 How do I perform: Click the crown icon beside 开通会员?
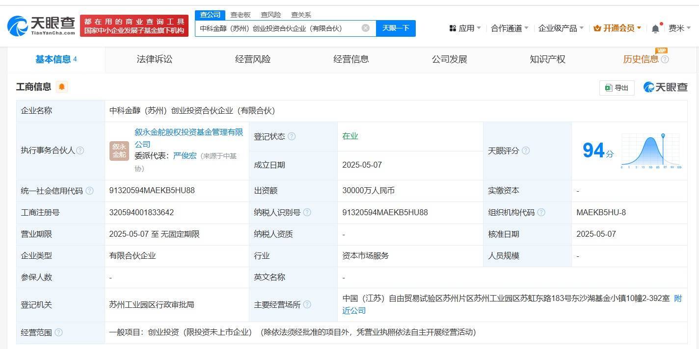point(597,28)
